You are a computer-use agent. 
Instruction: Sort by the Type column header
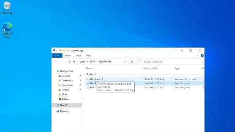(177, 69)
